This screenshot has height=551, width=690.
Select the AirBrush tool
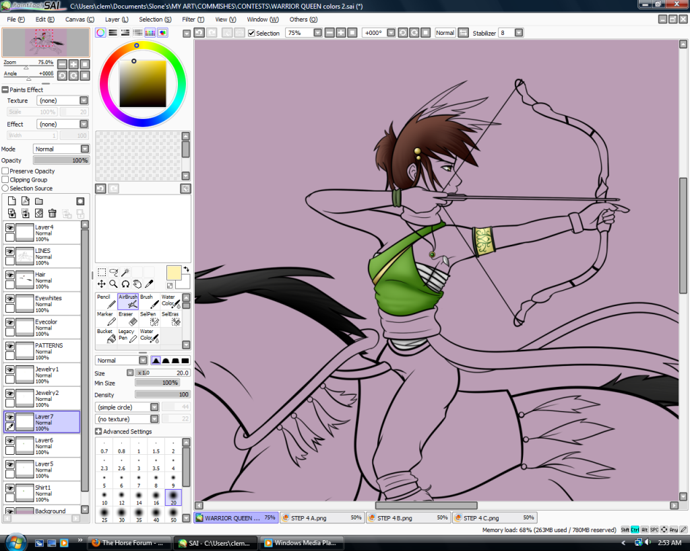tap(128, 301)
